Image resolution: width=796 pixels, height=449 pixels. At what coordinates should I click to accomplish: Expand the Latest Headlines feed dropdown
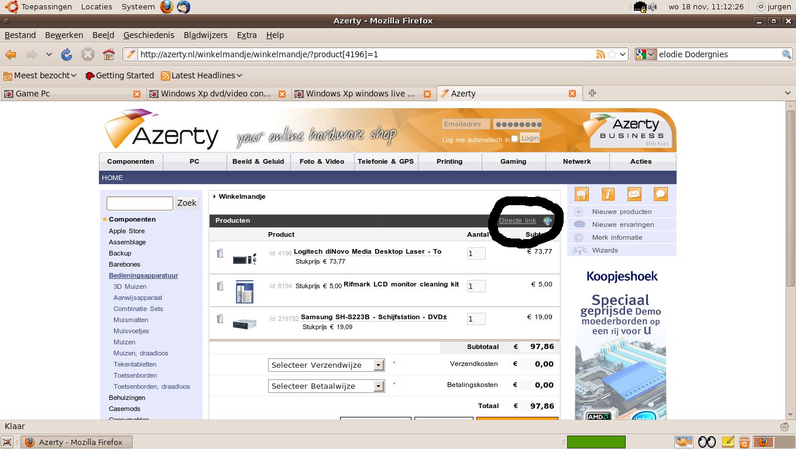(x=202, y=75)
